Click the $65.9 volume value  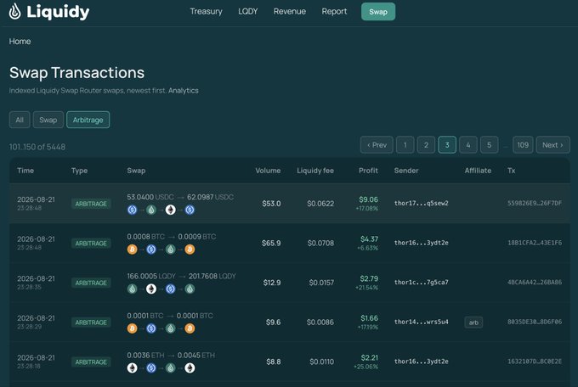click(x=271, y=243)
